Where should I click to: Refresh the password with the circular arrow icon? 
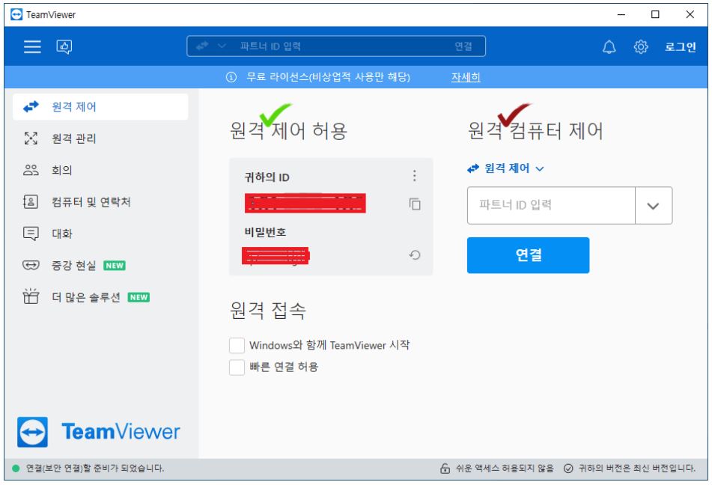[415, 254]
